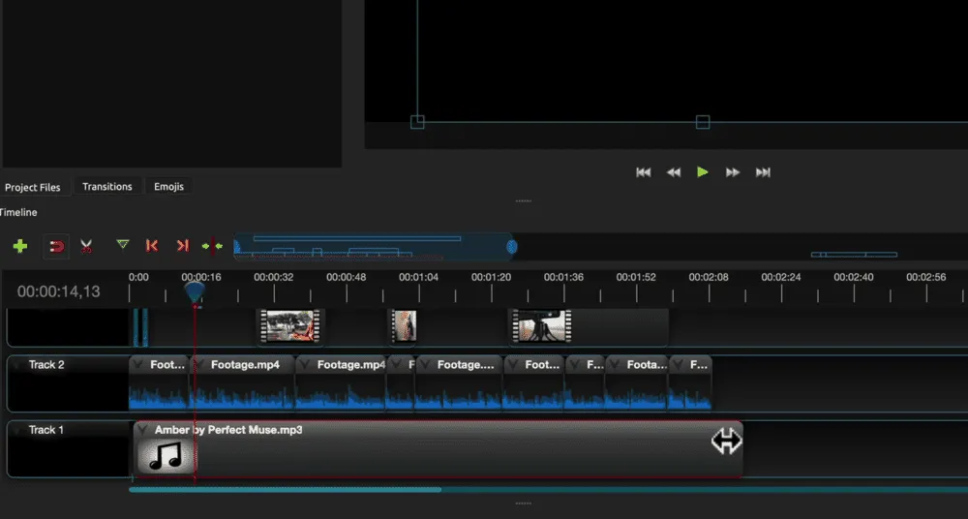Center the timeline on the playhead
The height and width of the screenshot is (519, 968).
212,246
